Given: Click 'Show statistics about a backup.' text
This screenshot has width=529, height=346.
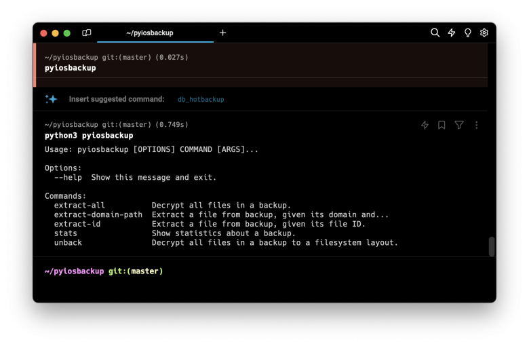Looking at the screenshot, I should point(223,233).
